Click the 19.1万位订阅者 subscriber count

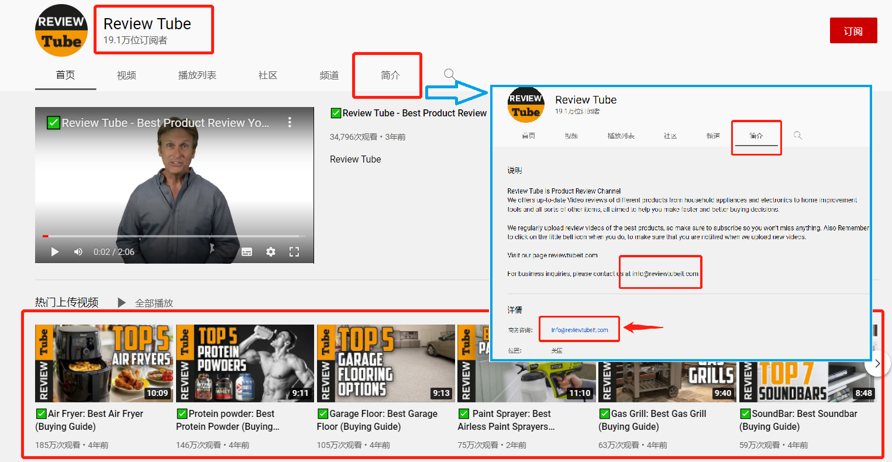[x=135, y=40]
